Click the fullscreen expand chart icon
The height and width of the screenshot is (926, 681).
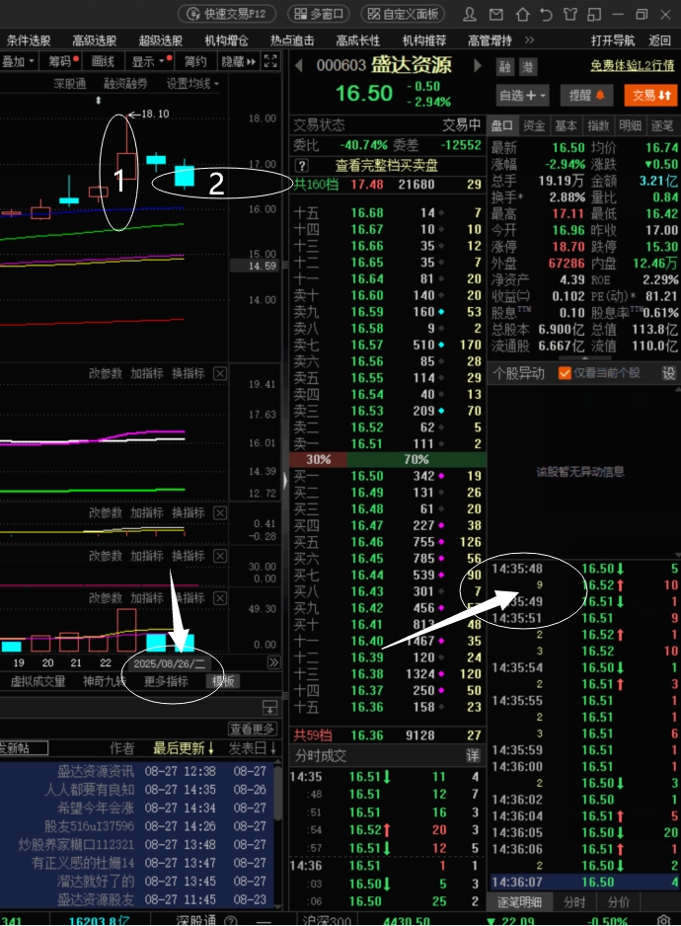pyautogui.click(x=270, y=61)
